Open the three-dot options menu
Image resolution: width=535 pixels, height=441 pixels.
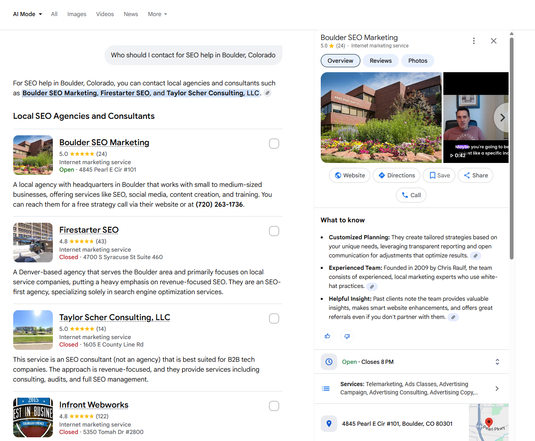pyautogui.click(x=473, y=41)
